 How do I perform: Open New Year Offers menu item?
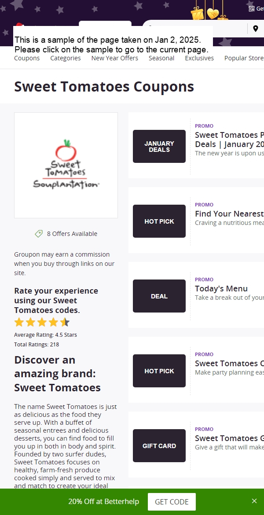click(114, 58)
